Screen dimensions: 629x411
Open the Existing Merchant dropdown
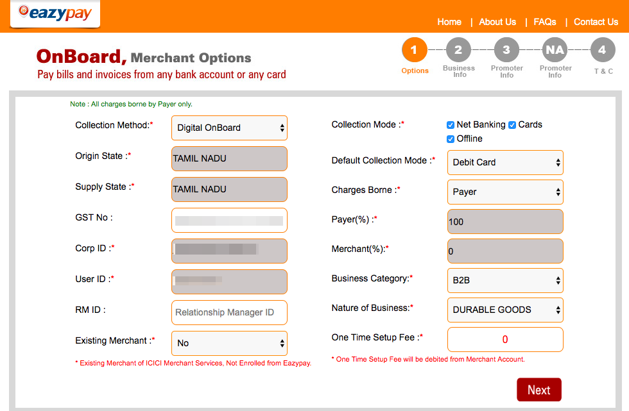point(229,343)
